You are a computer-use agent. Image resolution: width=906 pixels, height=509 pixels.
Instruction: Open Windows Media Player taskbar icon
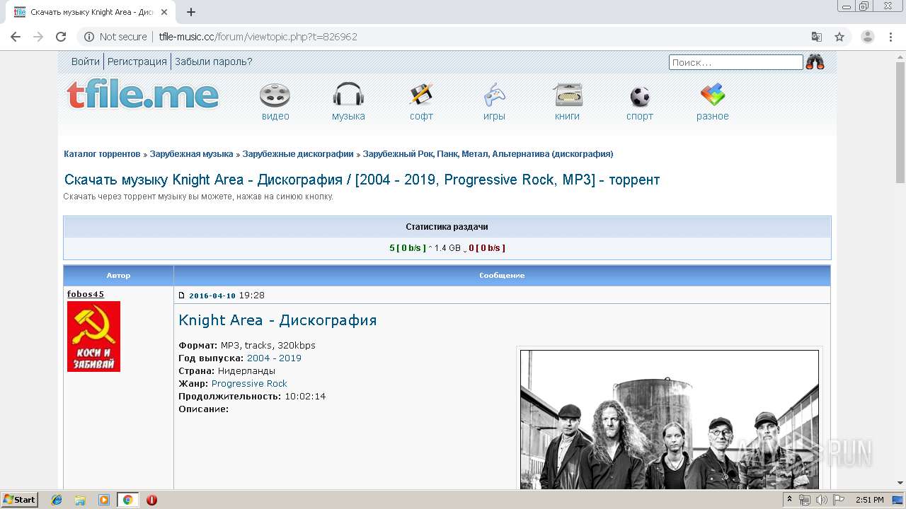click(104, 500)
